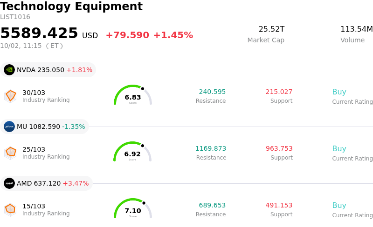
Task: Click AMD resistance value 689.653
Action: tap(212, 205)
